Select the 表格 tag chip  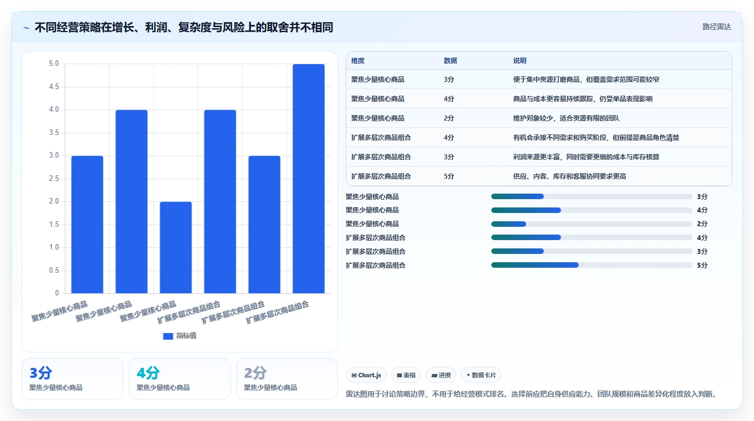(x=406, y=375)
